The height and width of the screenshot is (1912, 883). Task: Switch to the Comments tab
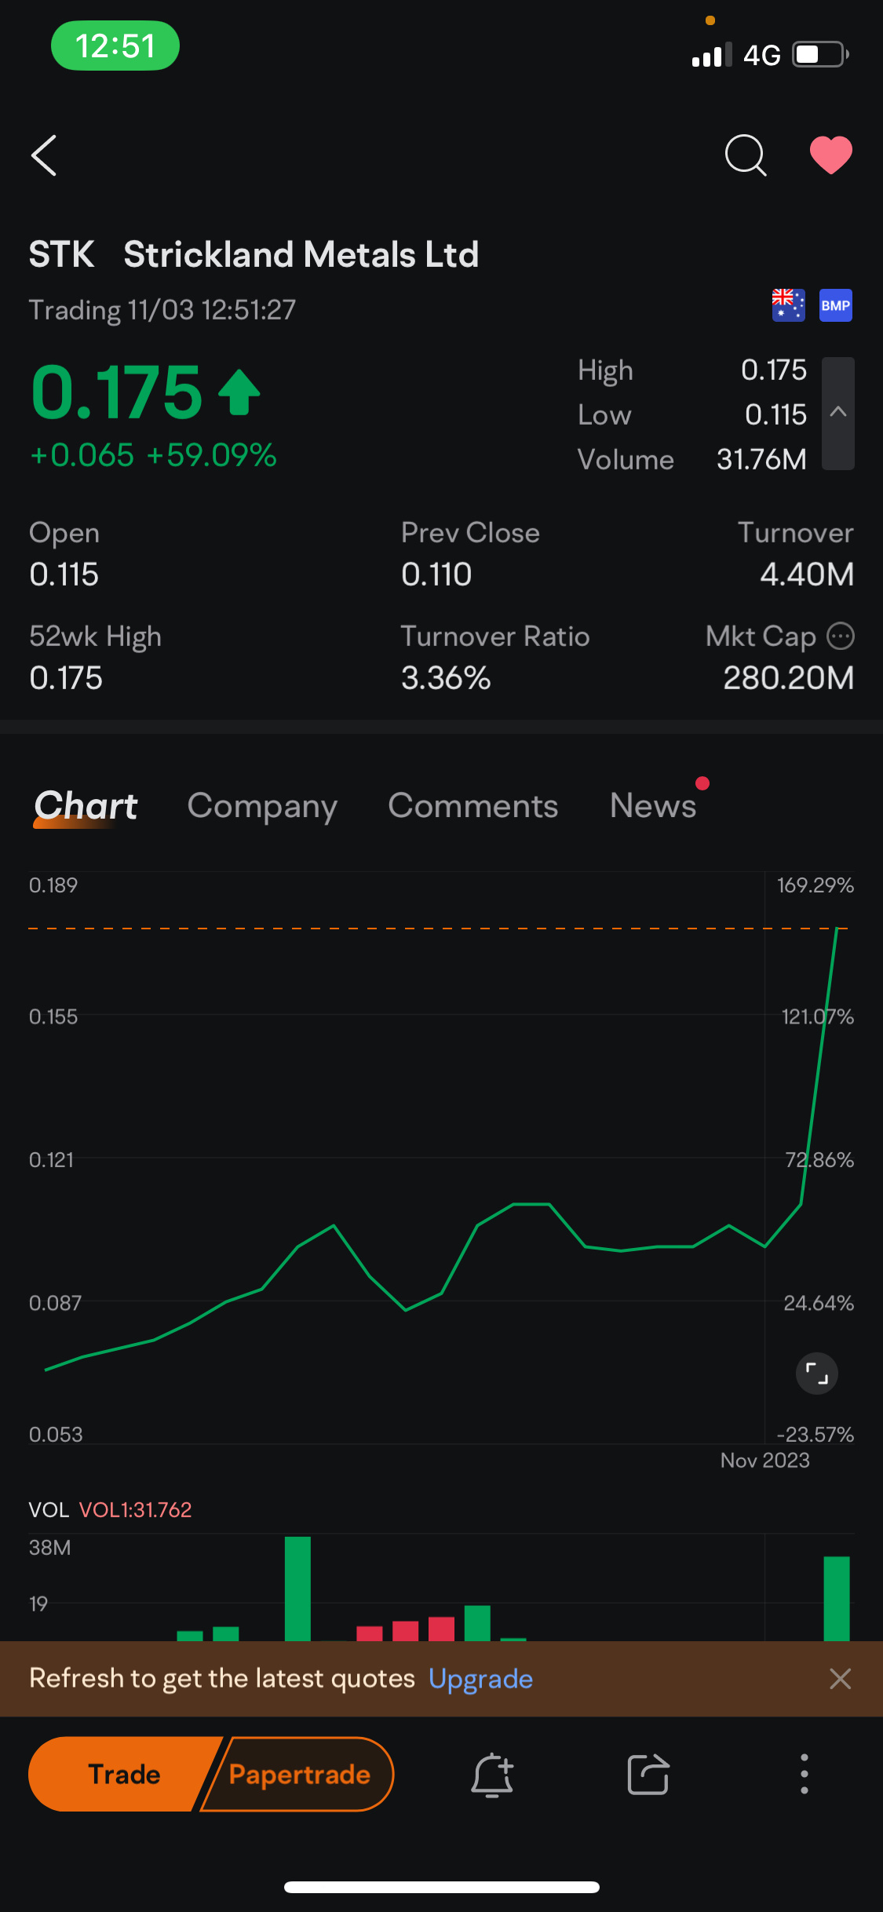[x=473, y=806]
